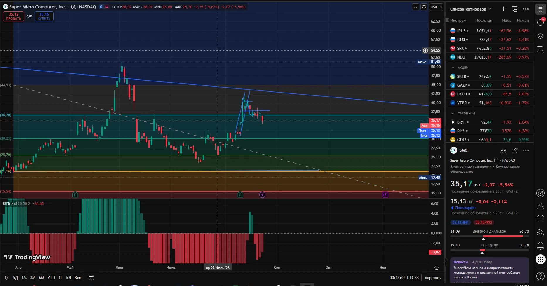Click the chart fullscreen frame icon

(x=424, y=7)
